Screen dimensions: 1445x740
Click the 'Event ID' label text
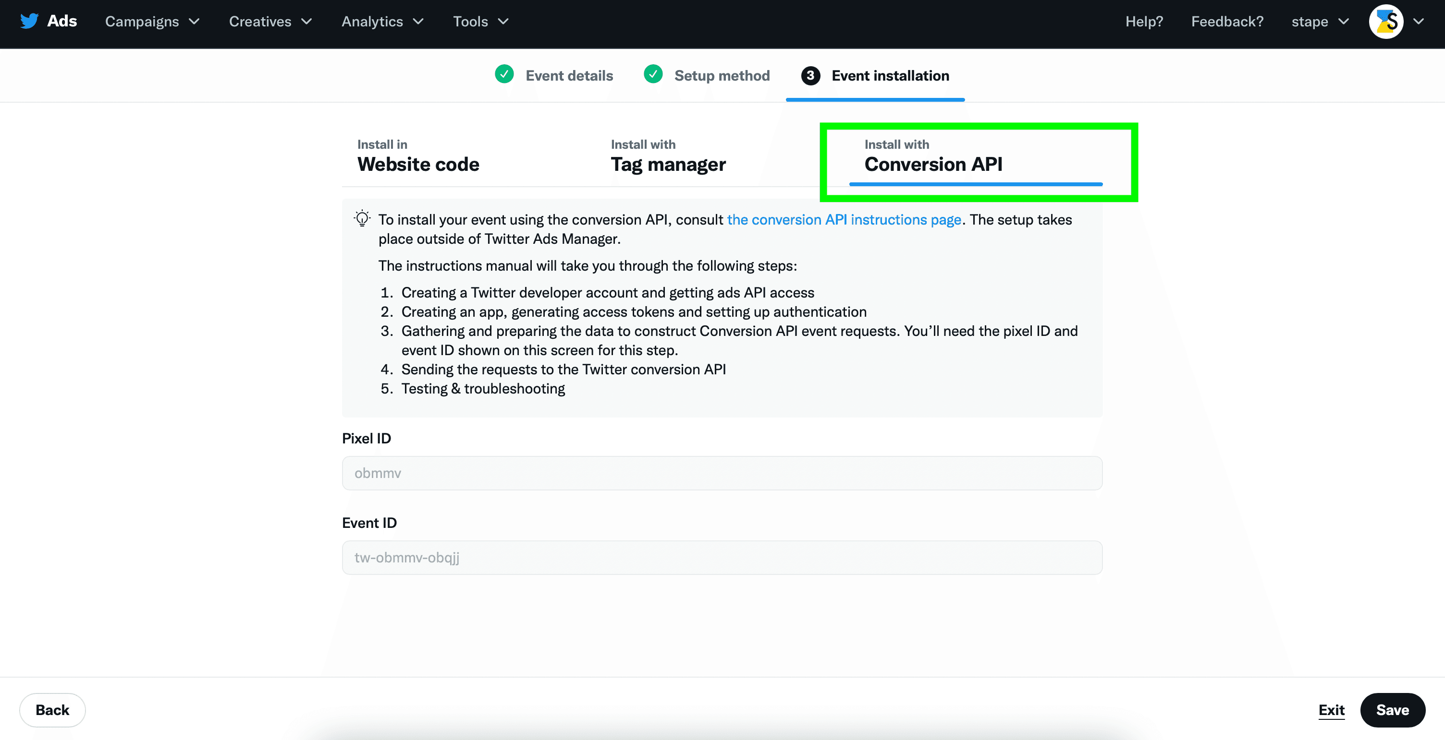coord(369,523)
